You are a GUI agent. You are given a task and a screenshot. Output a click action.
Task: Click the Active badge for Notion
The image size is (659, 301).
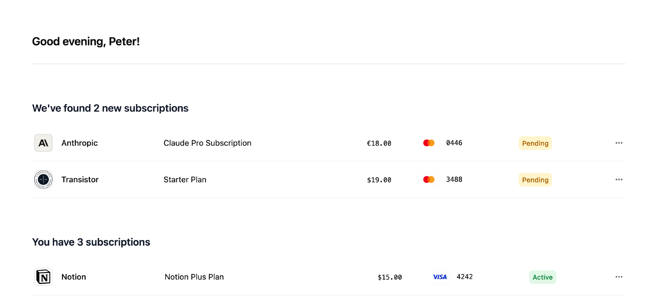pos(542,277)
